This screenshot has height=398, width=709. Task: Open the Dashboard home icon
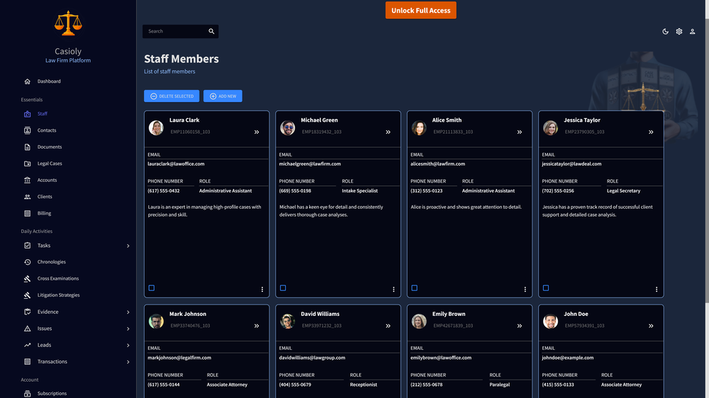pos(27,81)
